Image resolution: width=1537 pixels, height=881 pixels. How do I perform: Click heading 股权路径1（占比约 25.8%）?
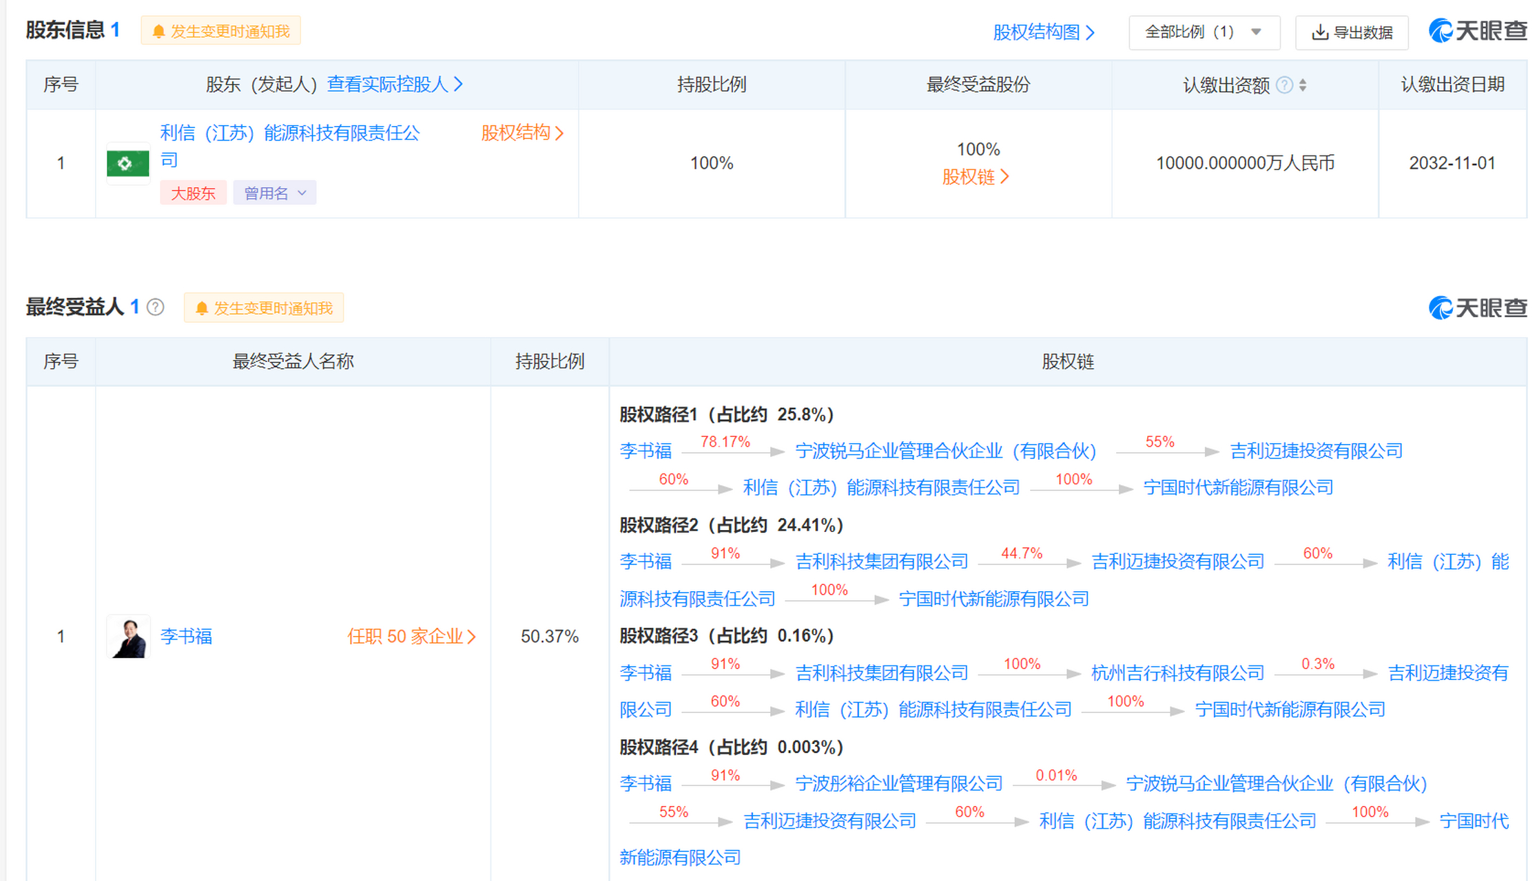coord(727,415)
